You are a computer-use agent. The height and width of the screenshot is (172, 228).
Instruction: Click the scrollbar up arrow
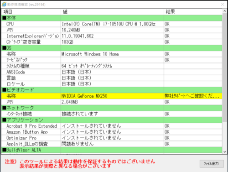(224, 11)
